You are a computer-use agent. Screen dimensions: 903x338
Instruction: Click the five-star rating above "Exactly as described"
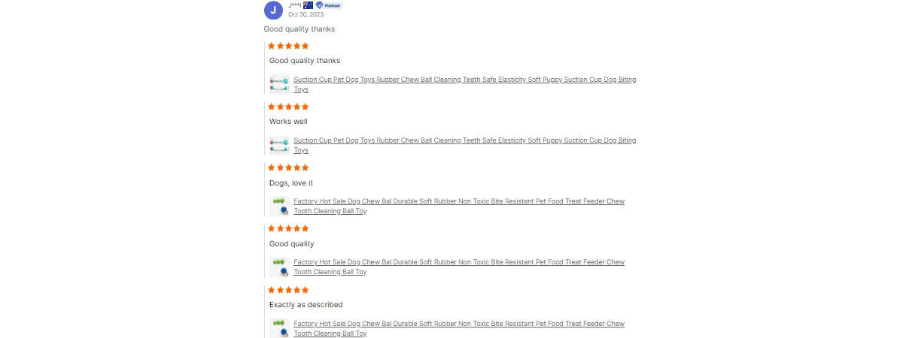(288, 290)
